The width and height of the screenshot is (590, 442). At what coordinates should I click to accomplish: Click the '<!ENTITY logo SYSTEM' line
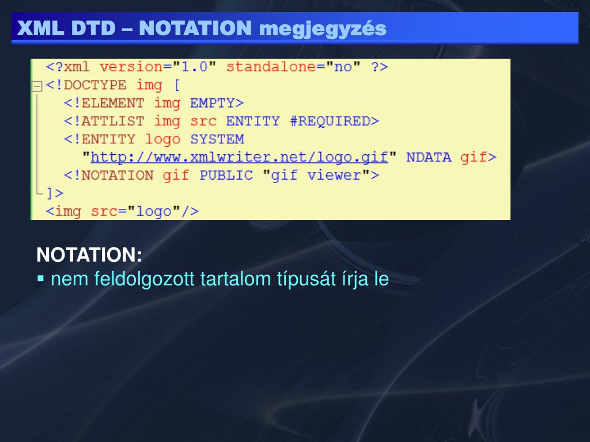click(x=153, y=139)
